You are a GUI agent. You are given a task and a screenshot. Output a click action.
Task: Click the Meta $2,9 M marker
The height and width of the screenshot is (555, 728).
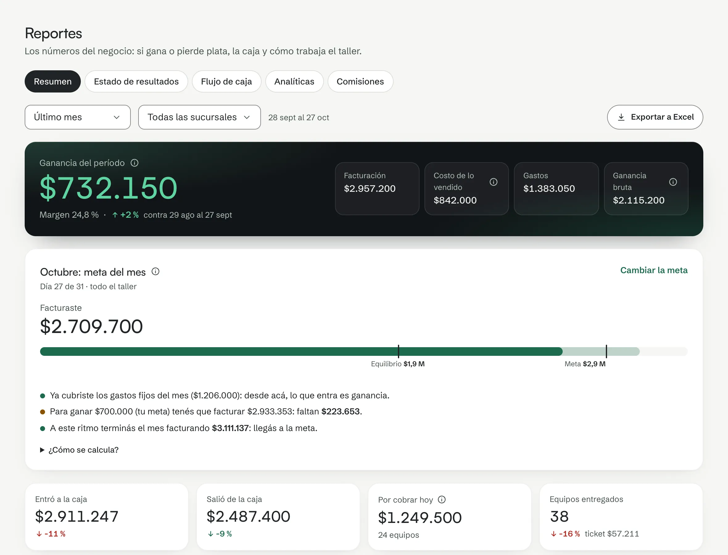pyautogui.click(x=585, y=364)
